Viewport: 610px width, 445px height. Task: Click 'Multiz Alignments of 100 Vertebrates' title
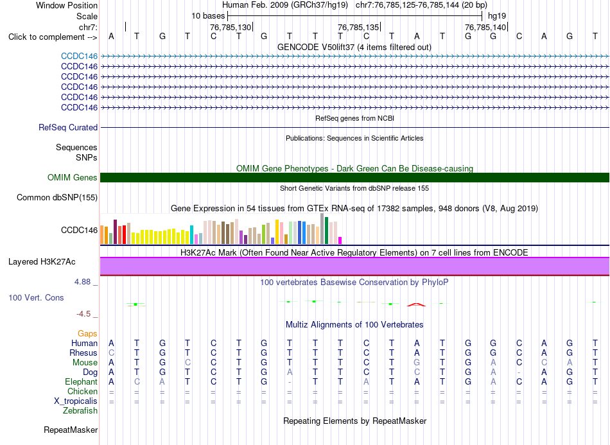(x=354, y=324)
